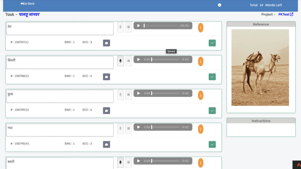Click the ऊंट text field
The width and height of the screenshot is (301, 169).
[x=60, y=29]
